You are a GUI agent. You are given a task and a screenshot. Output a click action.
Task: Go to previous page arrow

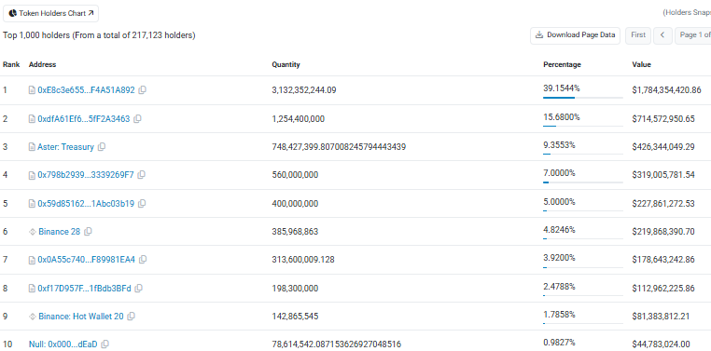(x=662, y=34)
